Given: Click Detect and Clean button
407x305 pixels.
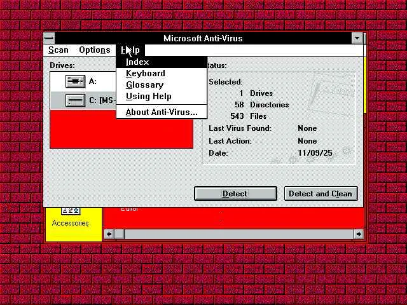Looking at the screenshot, I should (x=321, y=193).
